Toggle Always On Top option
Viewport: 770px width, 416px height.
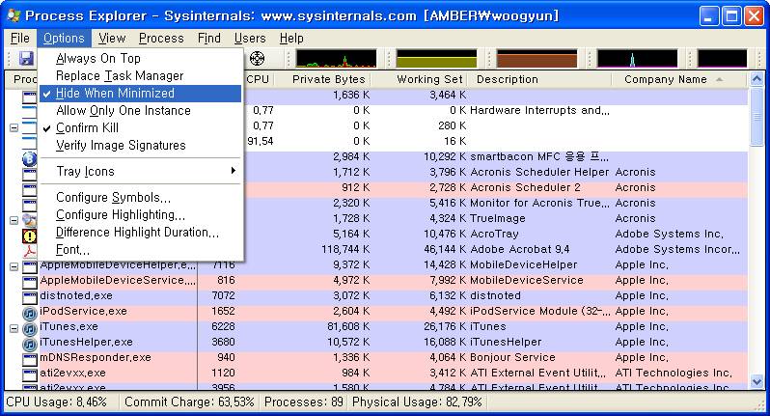pyautogui.click(x=141, y=59)
